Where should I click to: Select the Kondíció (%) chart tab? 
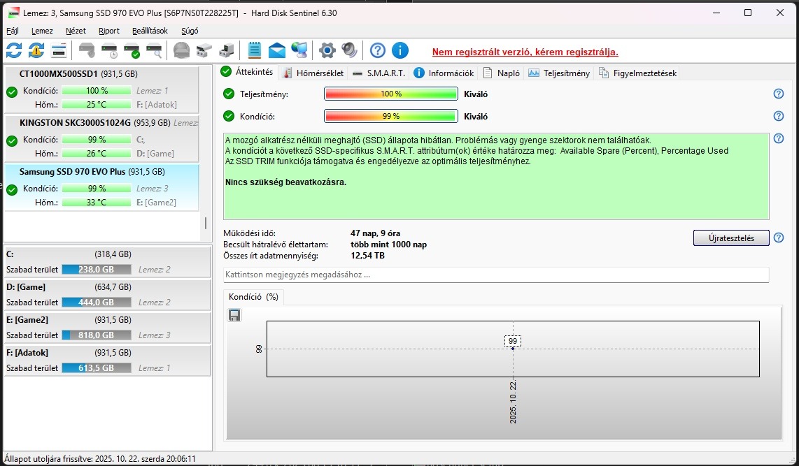click(x=253, y=297)
